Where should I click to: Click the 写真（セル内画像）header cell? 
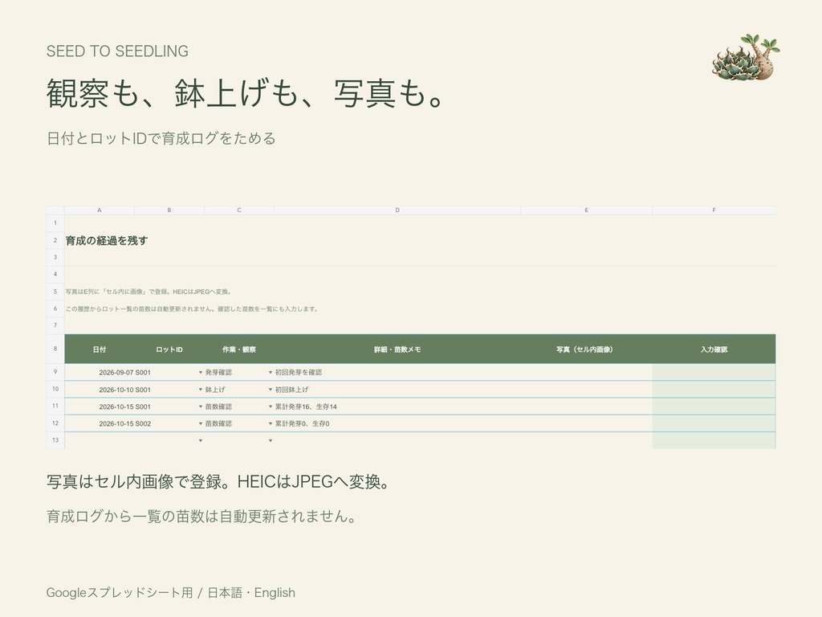coord(585,349)
